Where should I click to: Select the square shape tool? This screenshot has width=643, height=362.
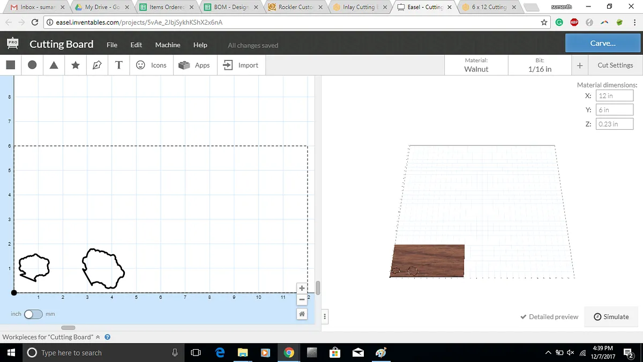coord(10,65)
